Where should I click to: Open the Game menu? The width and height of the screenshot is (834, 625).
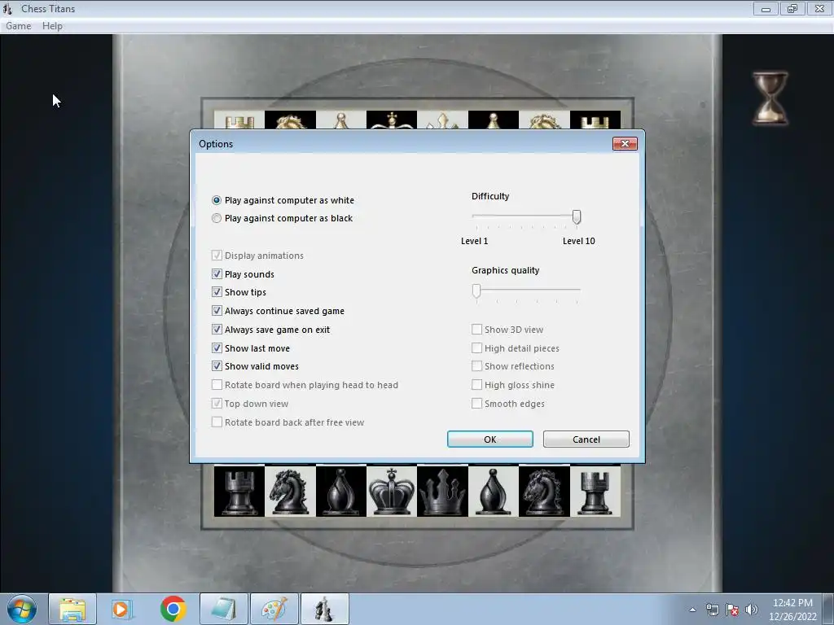19,25
